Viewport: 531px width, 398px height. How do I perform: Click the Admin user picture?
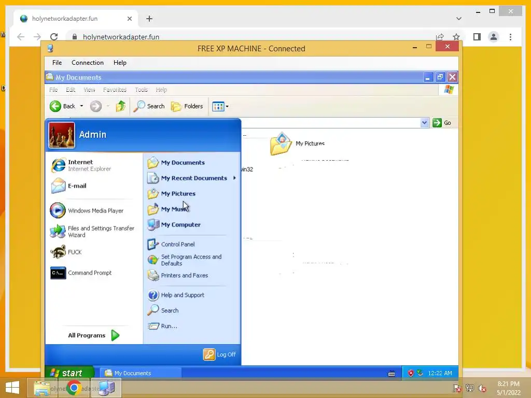pos(61,135)
